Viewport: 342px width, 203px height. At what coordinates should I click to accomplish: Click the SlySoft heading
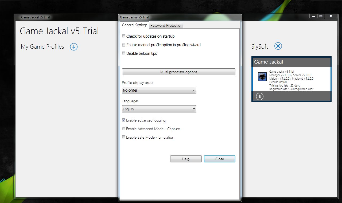point(259,46)
